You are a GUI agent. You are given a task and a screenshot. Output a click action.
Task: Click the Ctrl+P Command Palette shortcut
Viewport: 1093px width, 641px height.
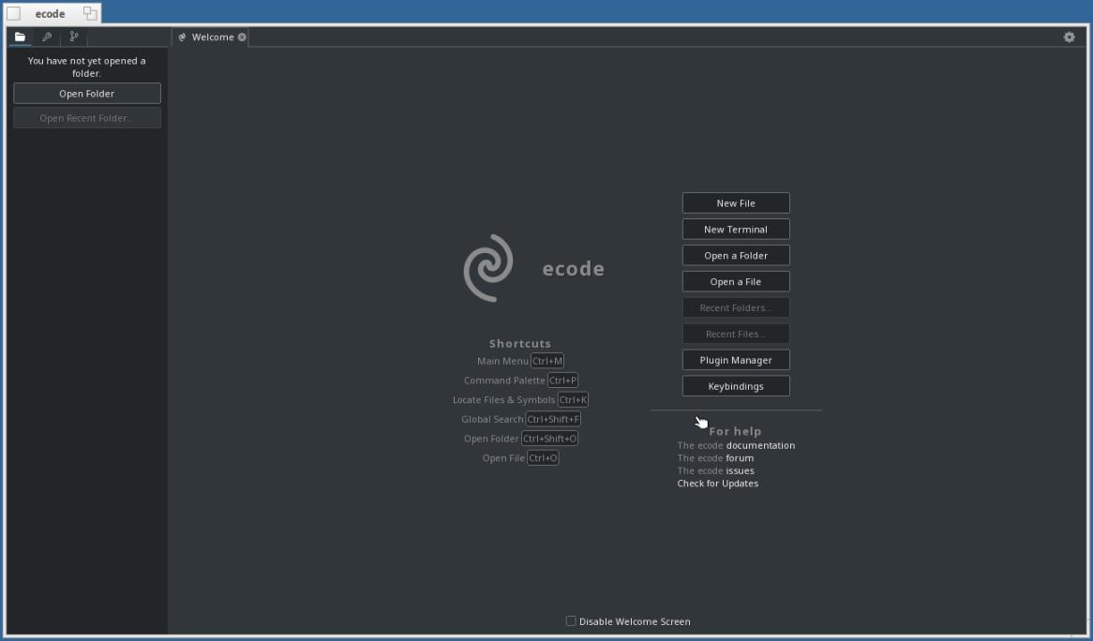(562, 380)
